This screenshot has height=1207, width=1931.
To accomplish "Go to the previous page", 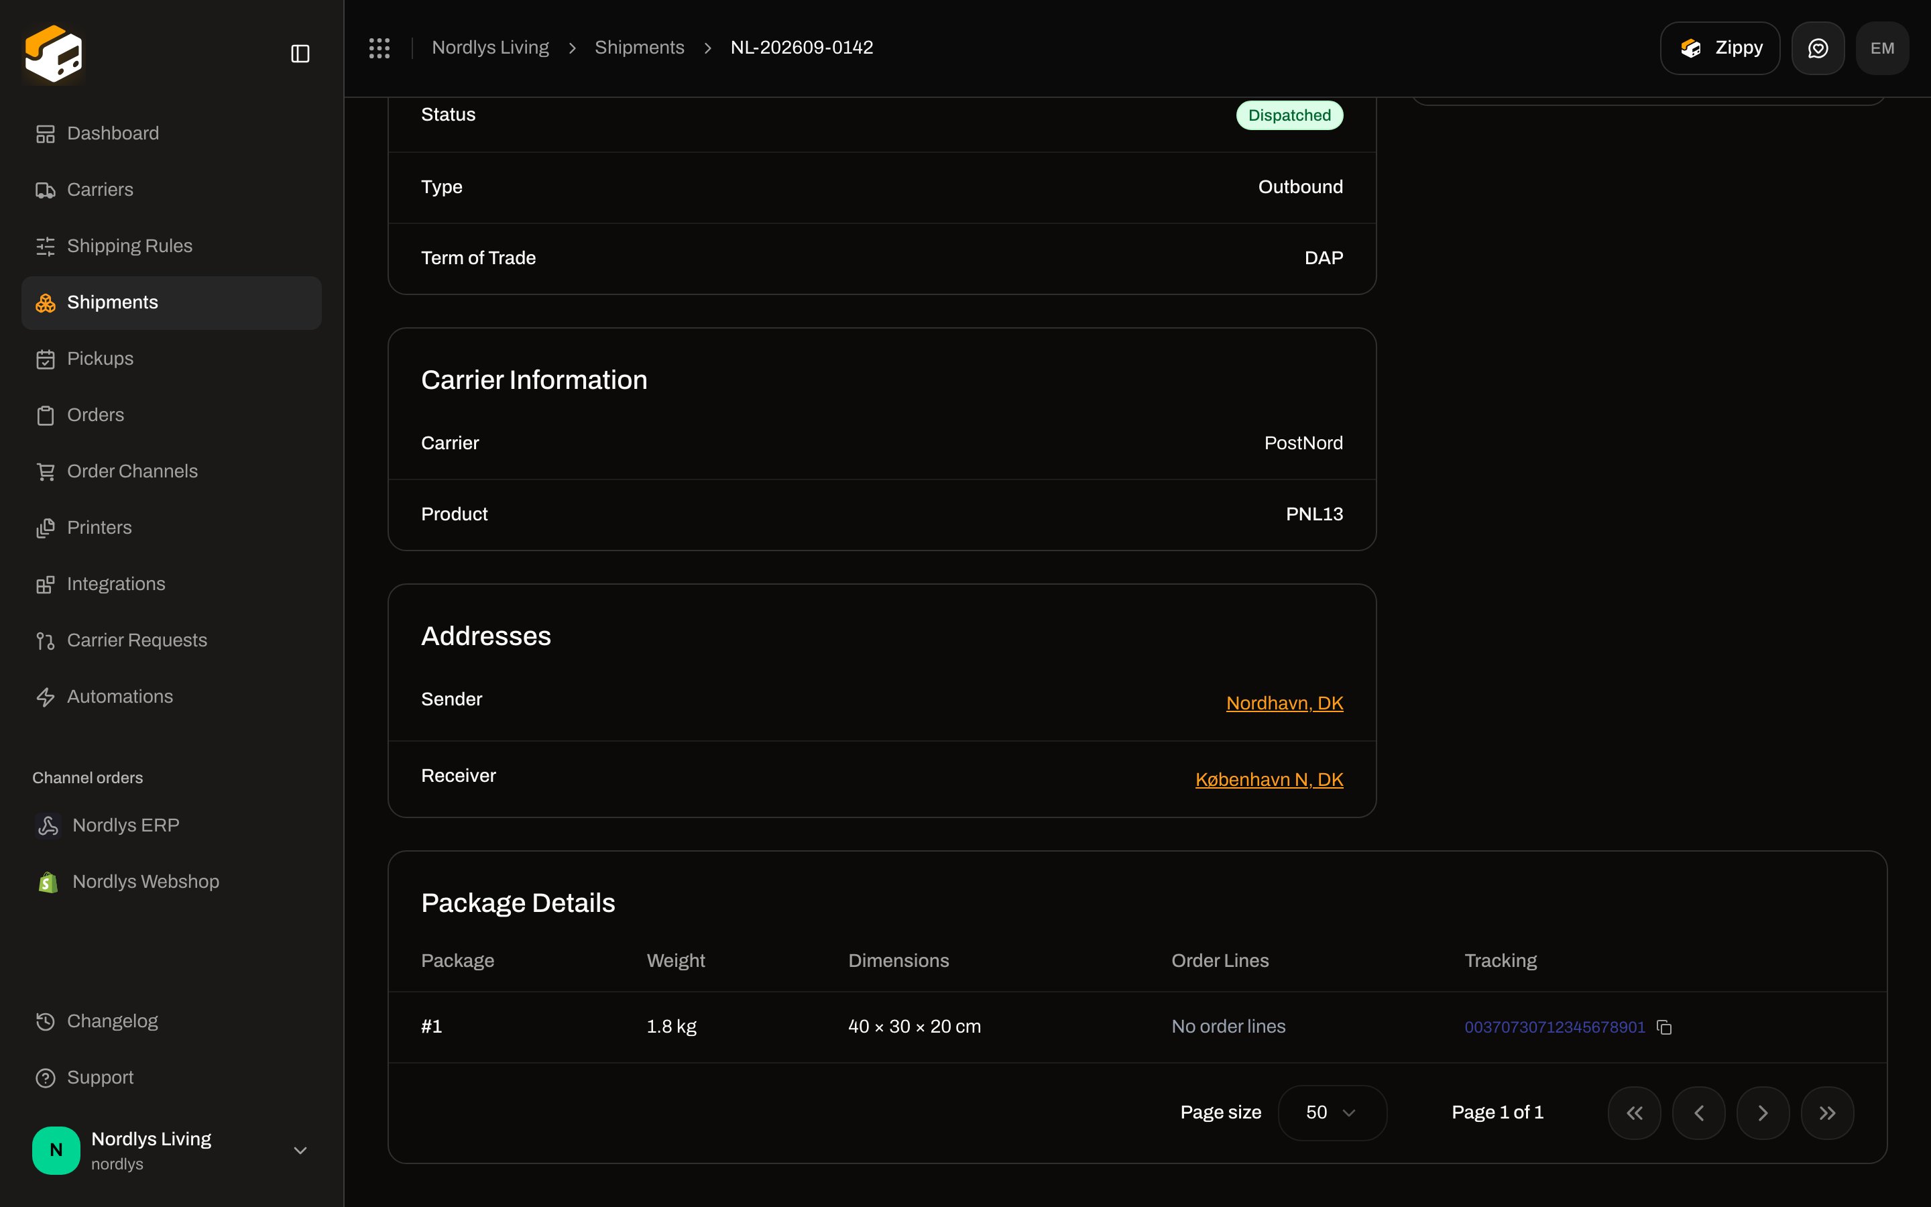I will (1699, 1113).
